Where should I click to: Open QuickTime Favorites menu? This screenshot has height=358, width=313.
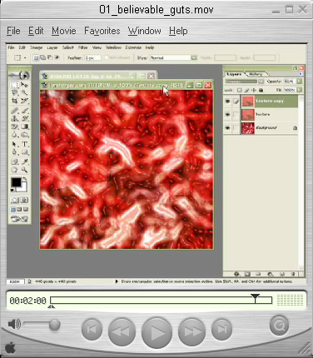102,31
